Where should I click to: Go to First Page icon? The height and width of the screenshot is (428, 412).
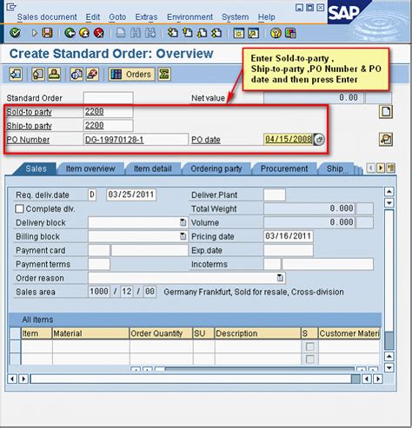click(x=173, y=33)
